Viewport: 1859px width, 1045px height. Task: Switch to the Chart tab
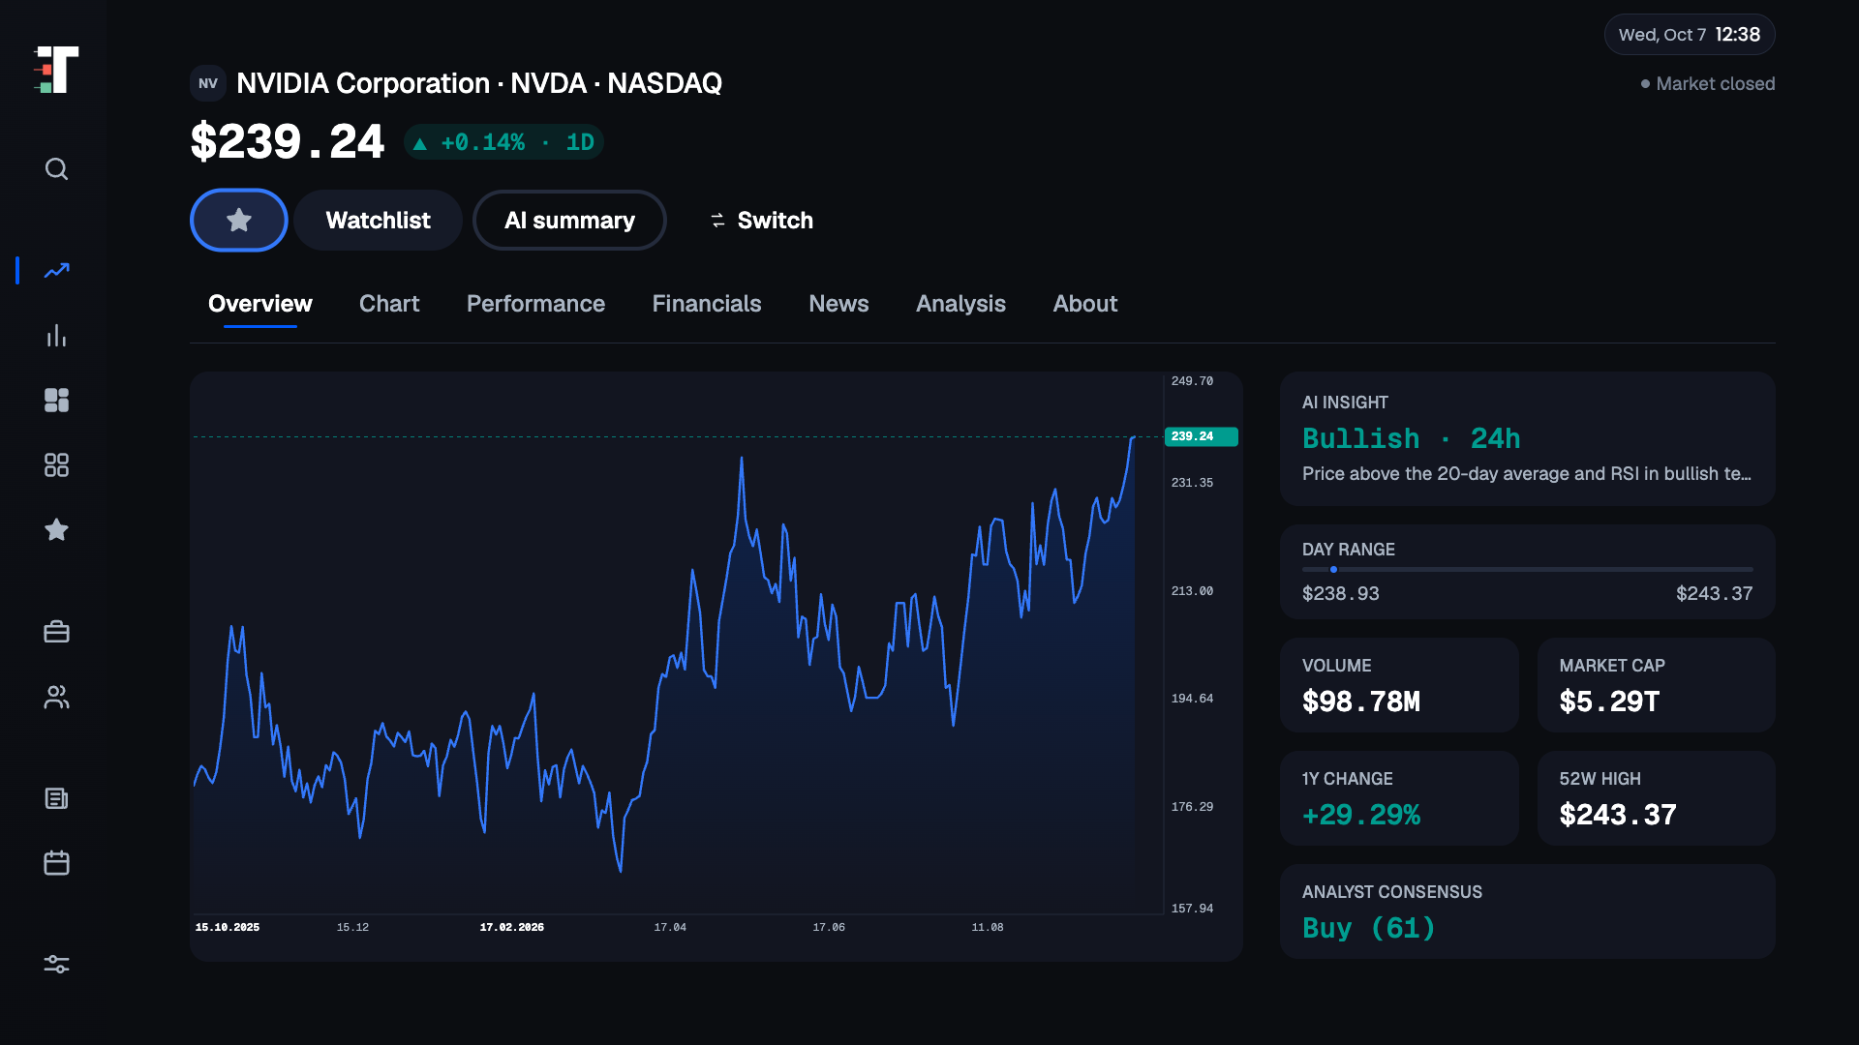(389, 304)
